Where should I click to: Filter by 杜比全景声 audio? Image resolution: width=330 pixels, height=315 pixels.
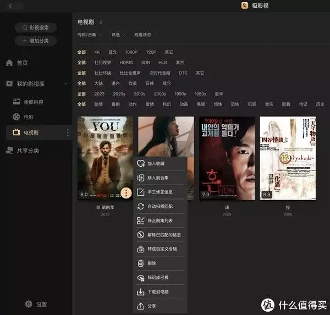(130, 73)
